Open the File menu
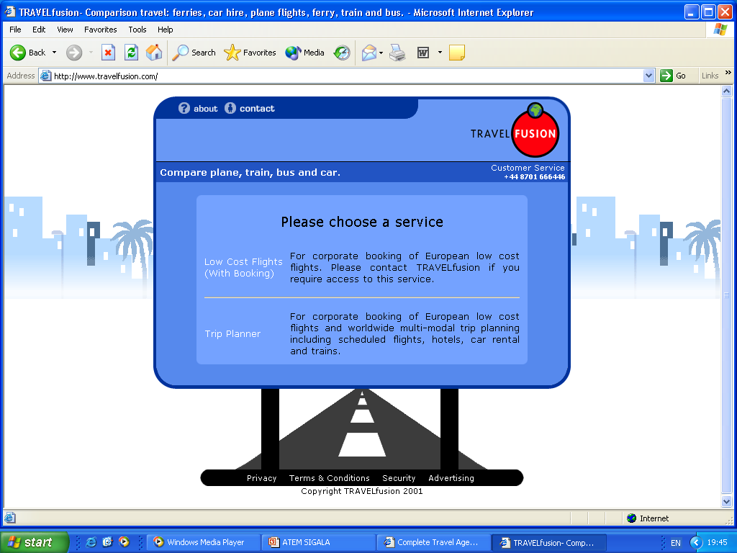The image size is (737, 553). pos(16,30)
